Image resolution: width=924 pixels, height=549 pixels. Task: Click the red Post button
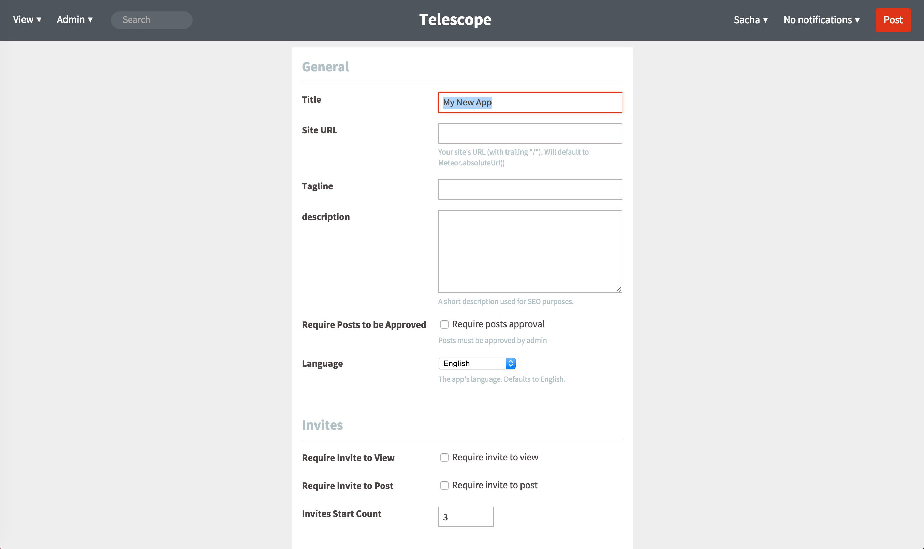pos(893,20)
